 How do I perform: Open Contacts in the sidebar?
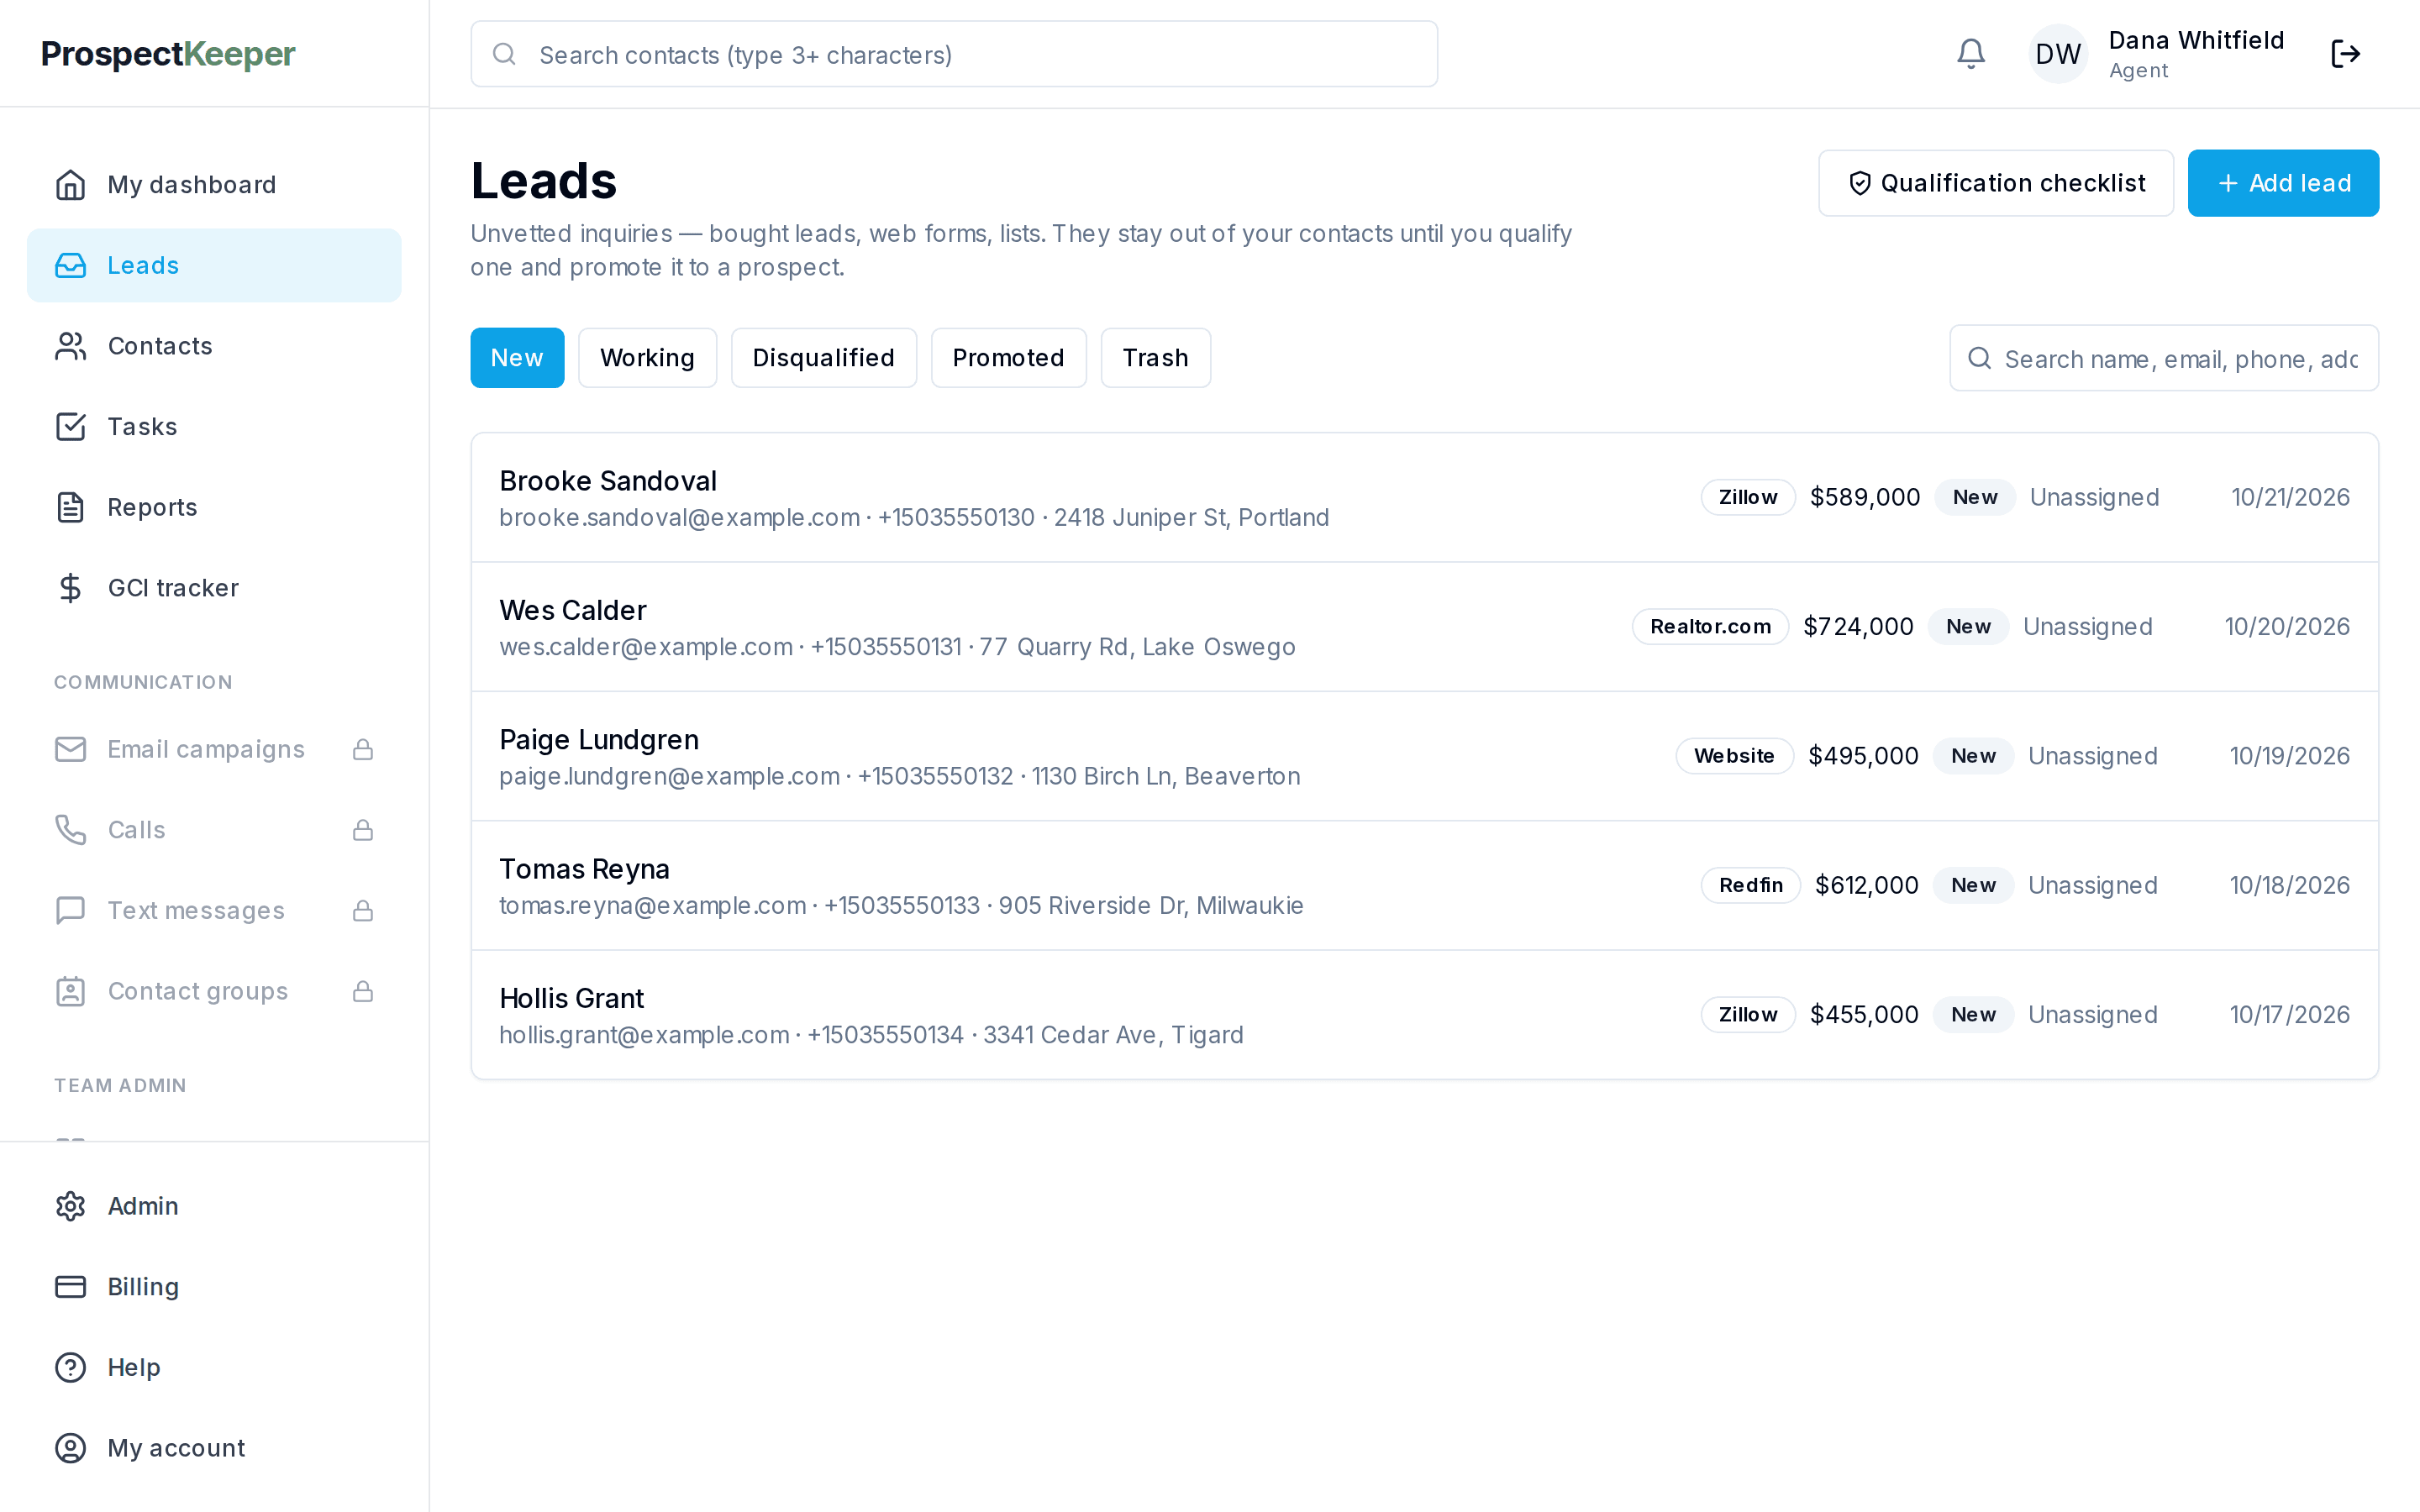[214, 346]
